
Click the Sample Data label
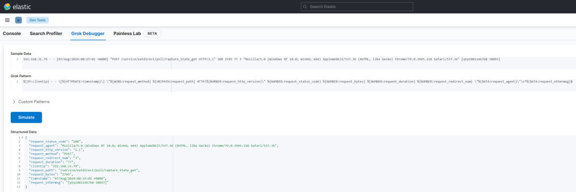pos(21,54)
